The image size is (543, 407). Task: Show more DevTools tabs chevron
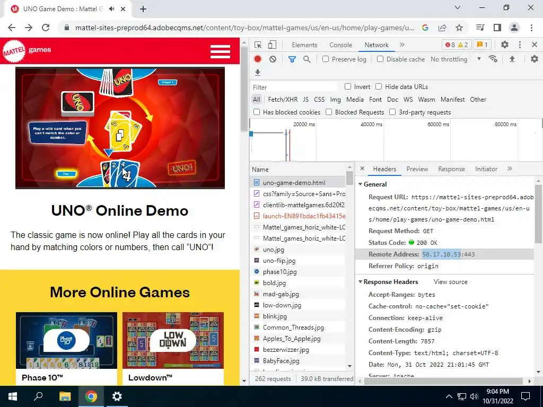402,45
